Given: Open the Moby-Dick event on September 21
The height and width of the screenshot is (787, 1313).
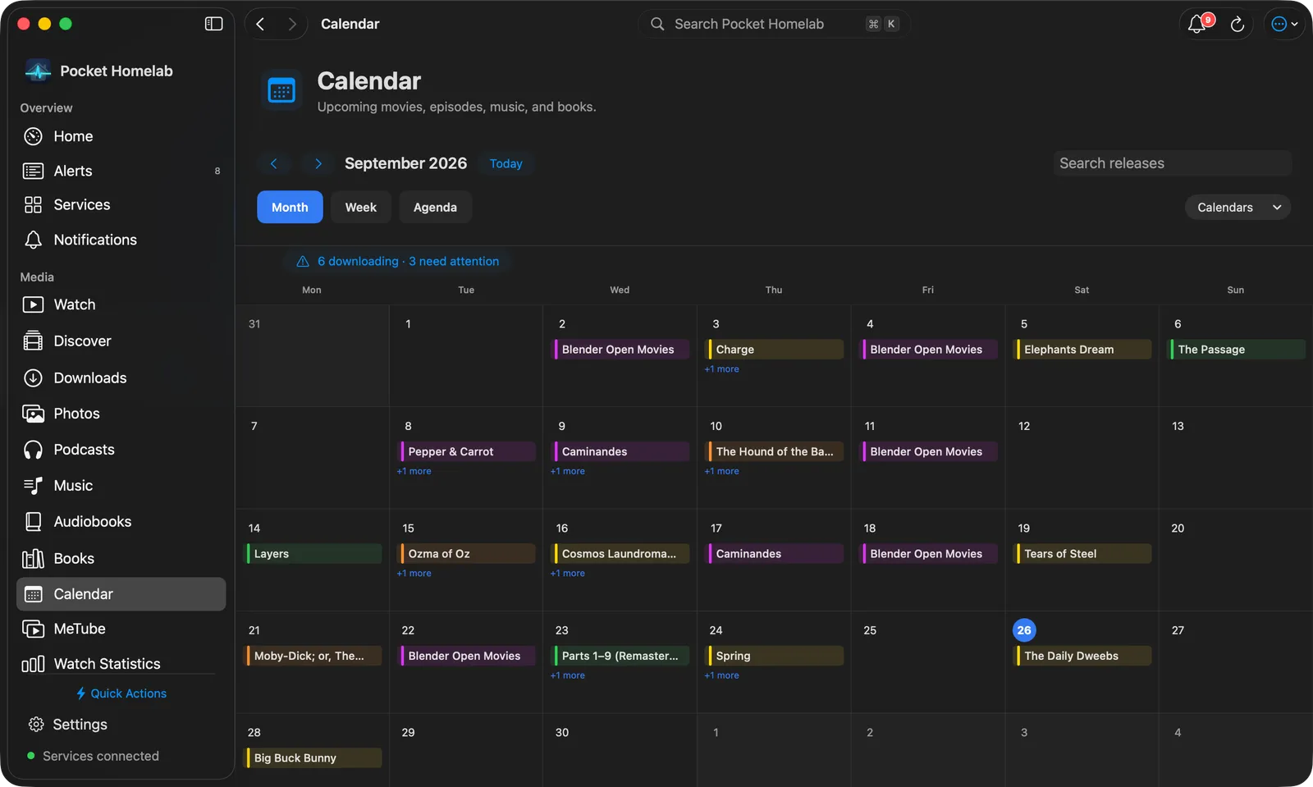Looking at the screenshot, I should point(313,656).
